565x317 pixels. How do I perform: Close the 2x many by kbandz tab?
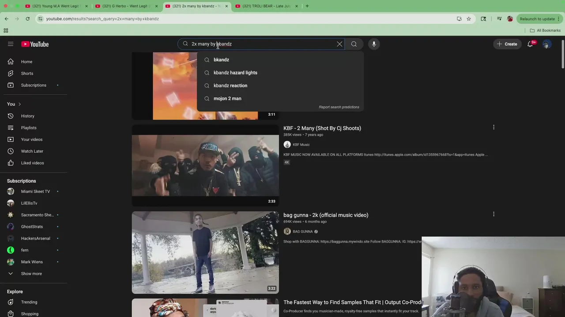point(226,6)
